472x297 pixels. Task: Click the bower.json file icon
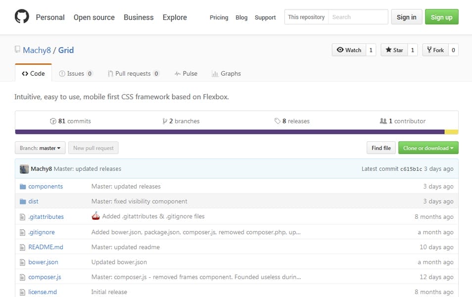point(22,262)
